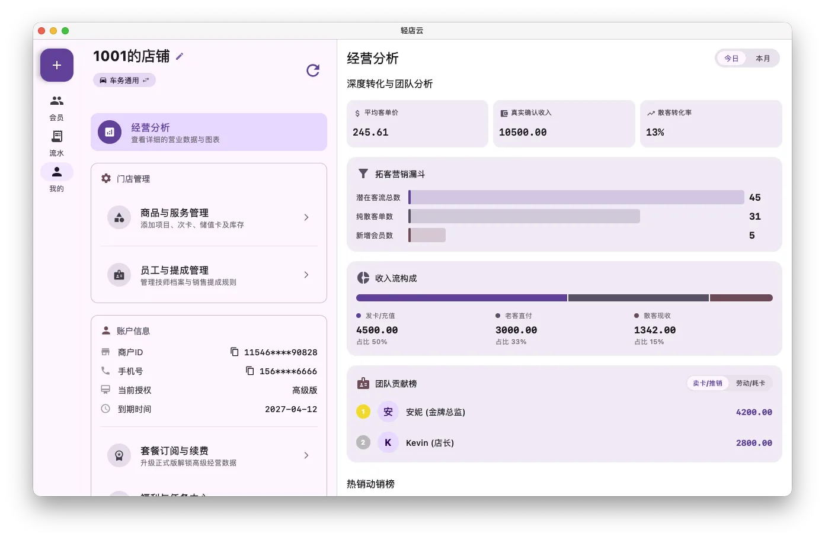The height and width of the screenshot is (540, 825).
Task: Click the refresh icon near the shop name
Action: [x=313, y=70]
